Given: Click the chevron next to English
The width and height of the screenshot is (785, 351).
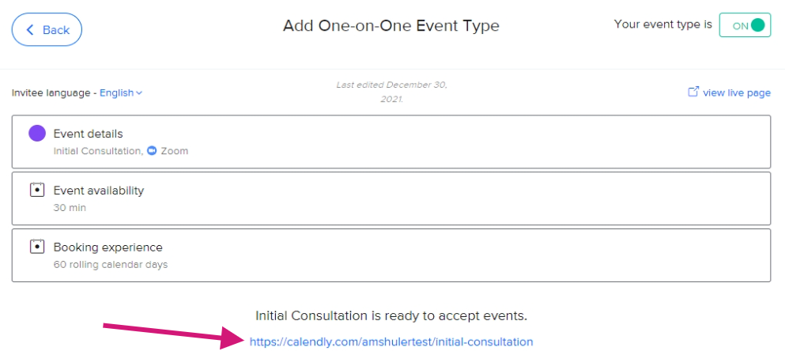Looking at the screenshot, I should (139, 92).
